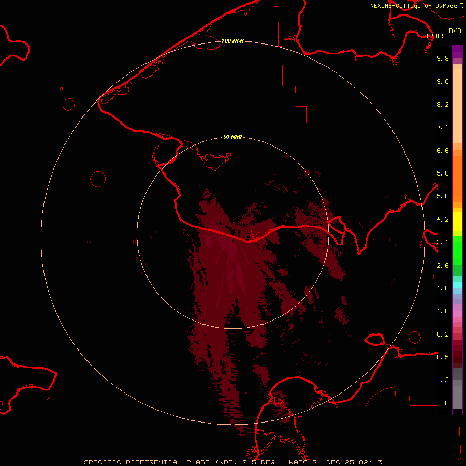Image resolution: width=466 pixels, height=466 pixels.
Task: Click the 2.6 scale value
Action: pyautogui.click(x=443, y=266)
